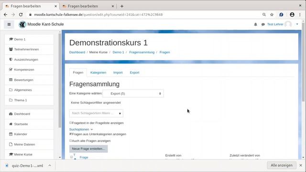Image resolution: width=306 pixels, height=172 pixels.
Task: Toggle the select-all checkbox in question table header
Action: 71,157
